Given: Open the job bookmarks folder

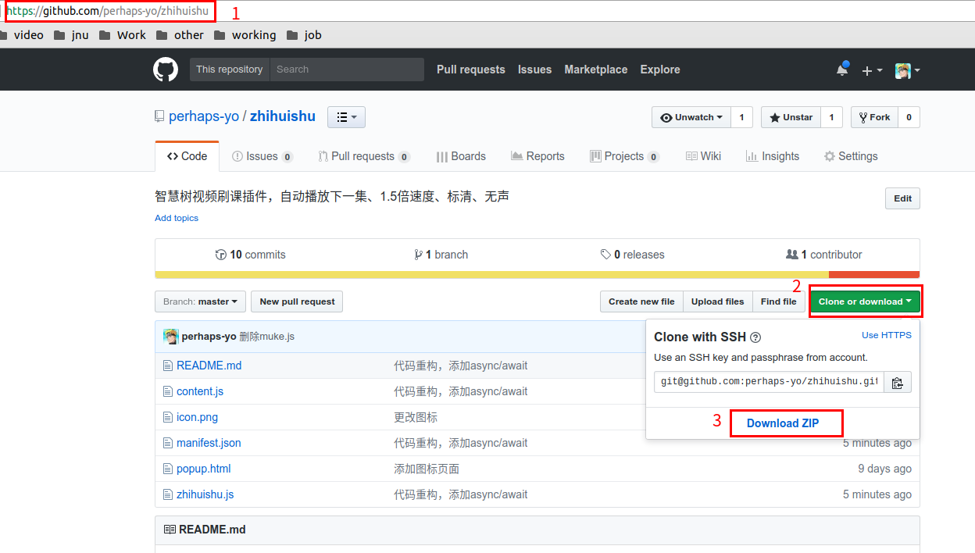Looking at the screenshot, I should click(305, 35).
